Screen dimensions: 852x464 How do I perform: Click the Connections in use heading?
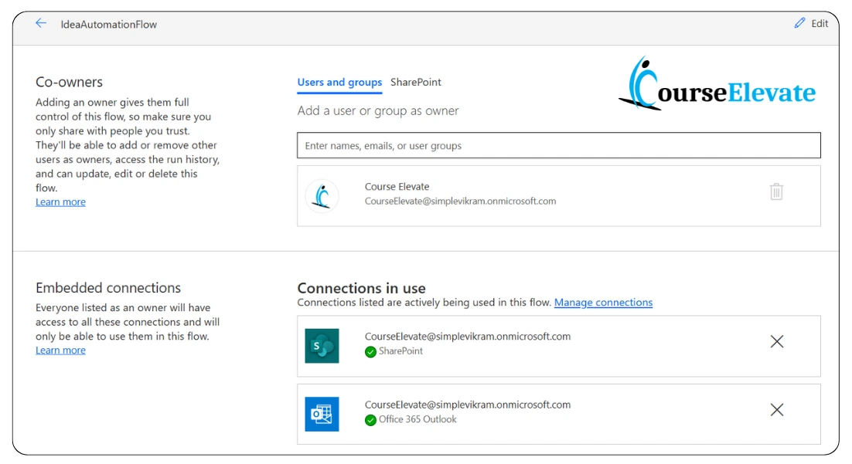click(x=361, y=288)
